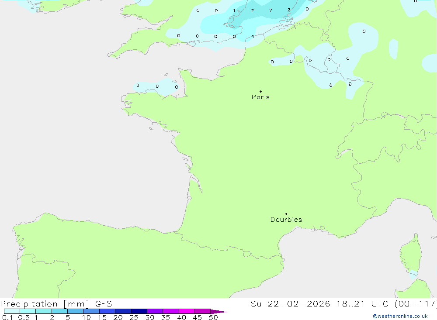Pick the 30–35 mm purple legend swatch
This screenshot has height=320, width=437.
[155, 311]
